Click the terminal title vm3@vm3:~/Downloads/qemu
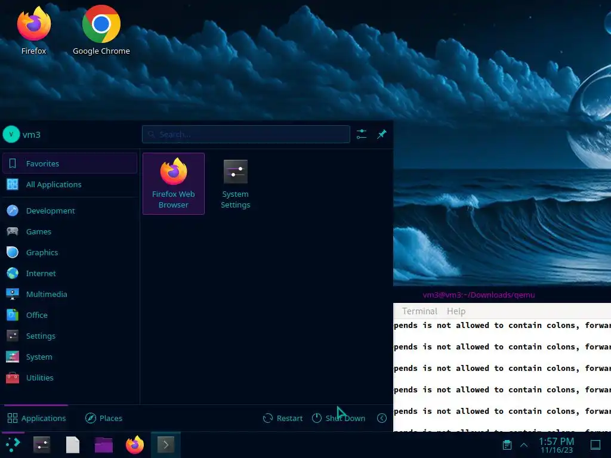611x458 pixels. [x=479, y=295]
